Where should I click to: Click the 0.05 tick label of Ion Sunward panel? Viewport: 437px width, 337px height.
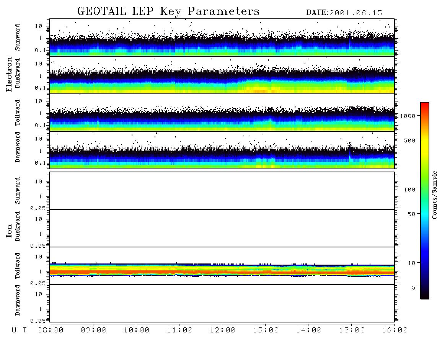click(x=38, y=208)
